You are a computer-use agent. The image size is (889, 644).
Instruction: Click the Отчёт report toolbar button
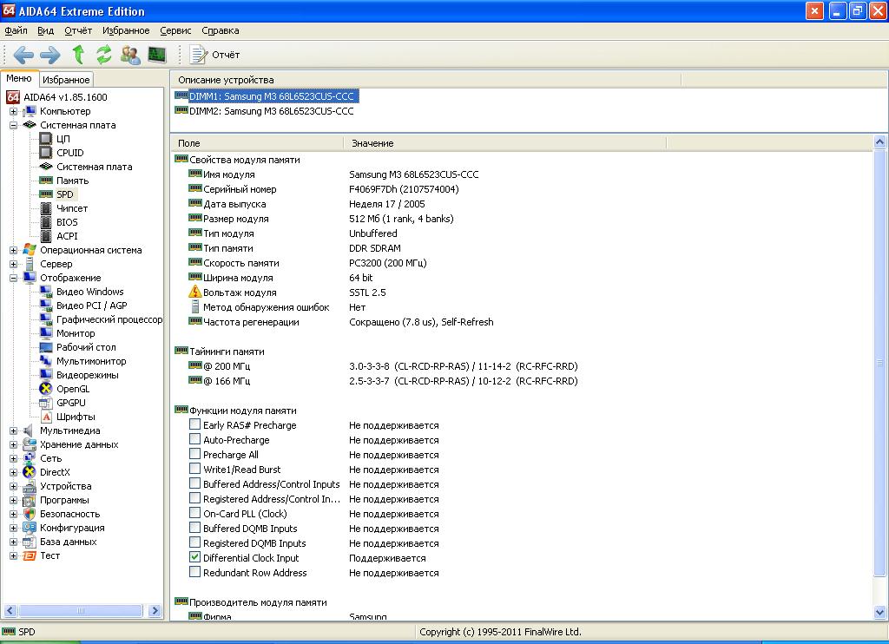click(x=214, y=55)
